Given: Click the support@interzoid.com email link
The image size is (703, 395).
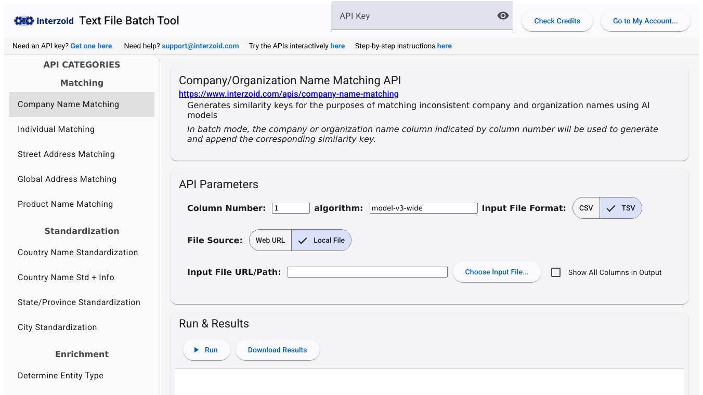Looking at the screenshot, I should [x=200, y=46].
